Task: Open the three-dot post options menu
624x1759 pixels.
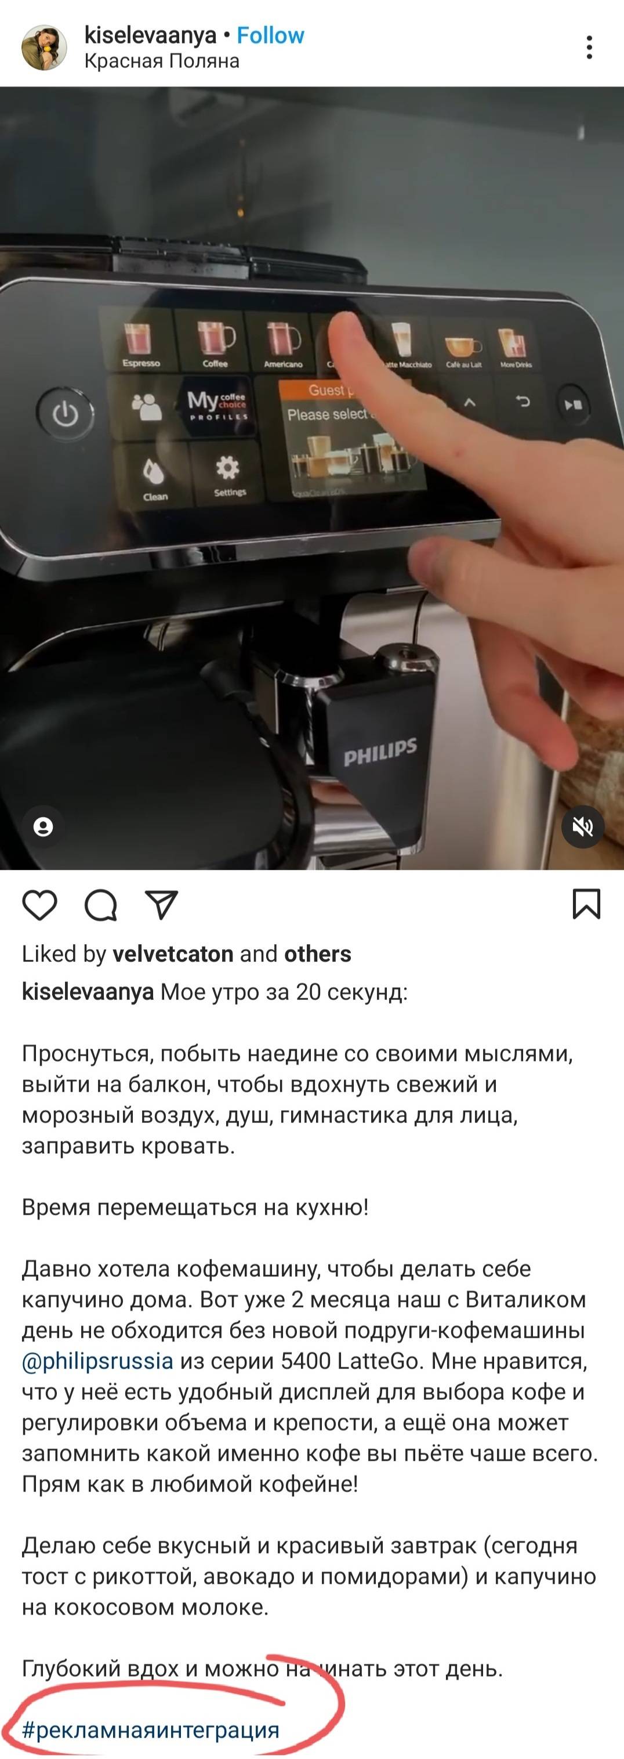Action: pyautogui.click(x=589, y=47)
